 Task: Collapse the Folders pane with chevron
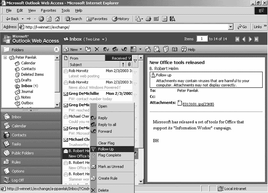(x=56, y=50)
